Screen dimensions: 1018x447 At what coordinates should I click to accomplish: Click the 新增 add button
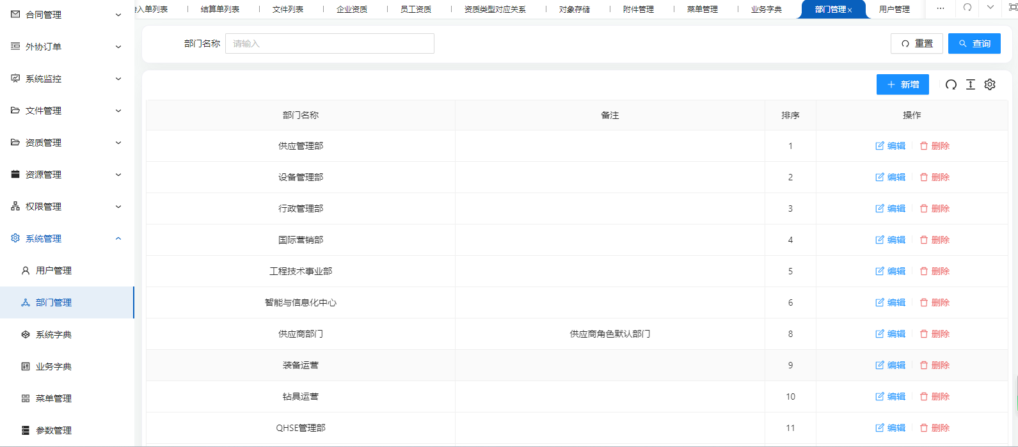click(x=902, y=84)
